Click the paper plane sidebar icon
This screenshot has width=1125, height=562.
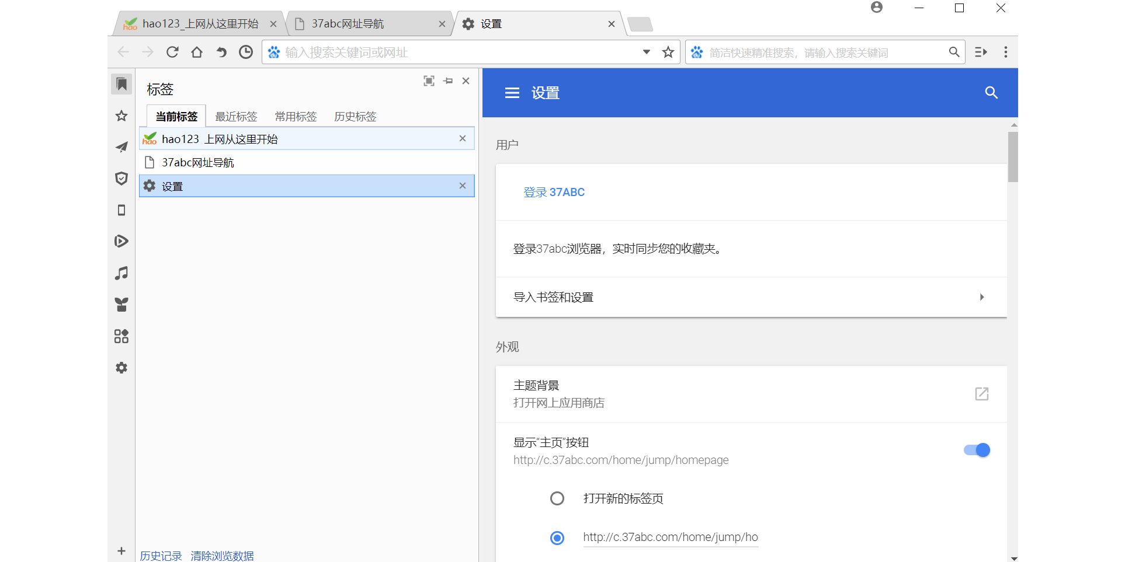[x=121, y=147]
